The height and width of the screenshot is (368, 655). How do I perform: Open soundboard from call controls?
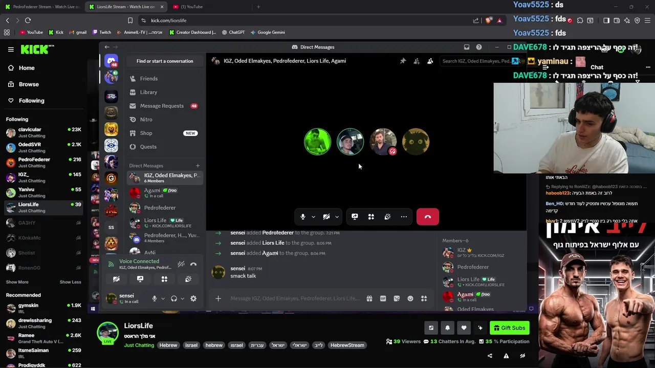(387, 217)
